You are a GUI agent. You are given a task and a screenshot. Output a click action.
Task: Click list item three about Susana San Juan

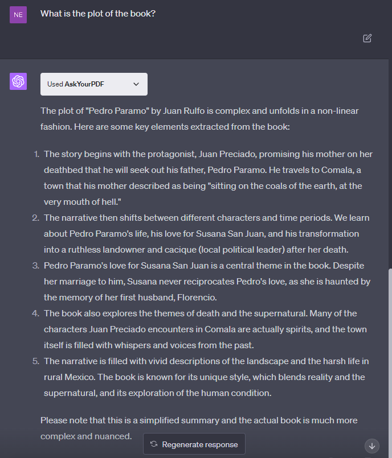[208, 281]
